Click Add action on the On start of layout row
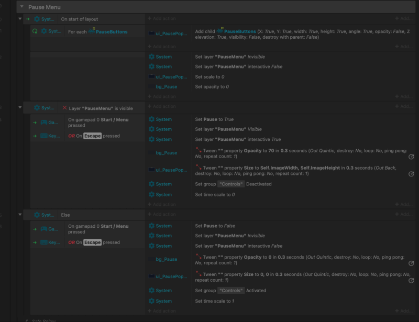 click(162, 18)
